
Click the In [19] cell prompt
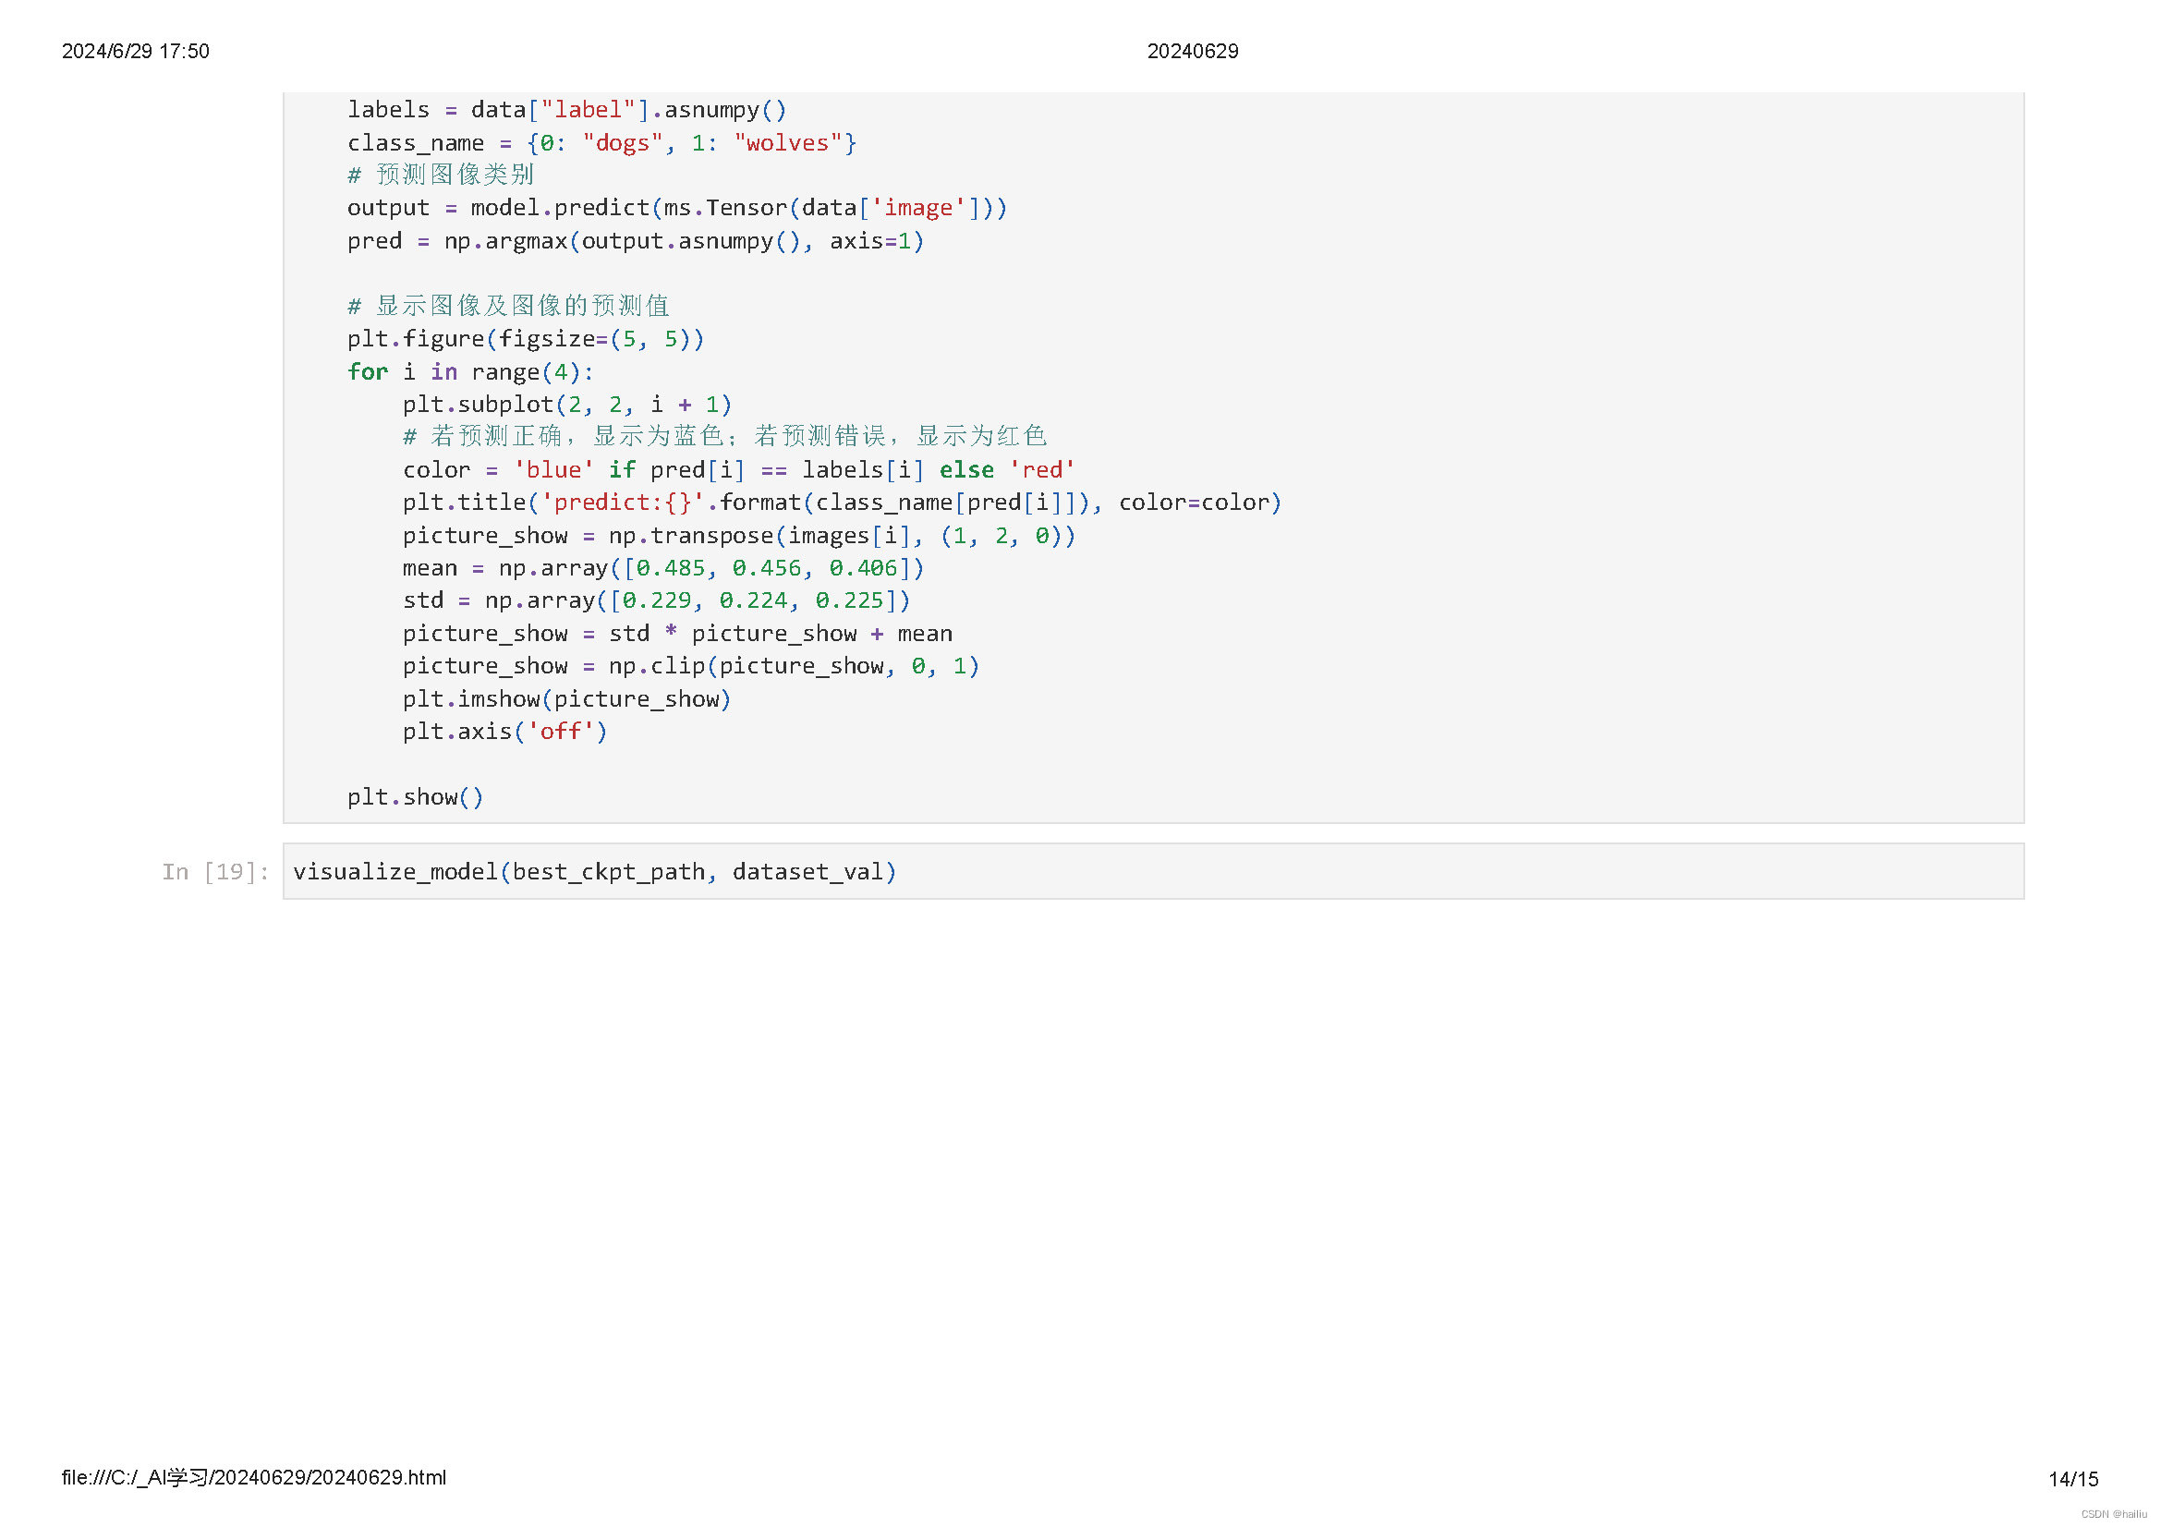click(215, 872)
